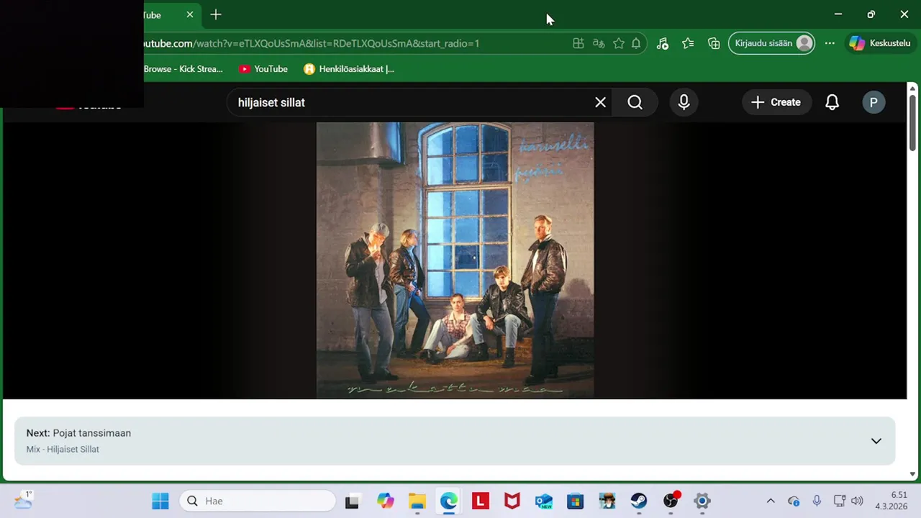Clear the YouTube search text with X
The height and width of the screenshot is (518, 921).
point(600,102)
